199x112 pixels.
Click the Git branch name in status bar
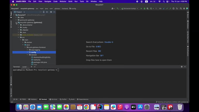[x=172, y=102]
